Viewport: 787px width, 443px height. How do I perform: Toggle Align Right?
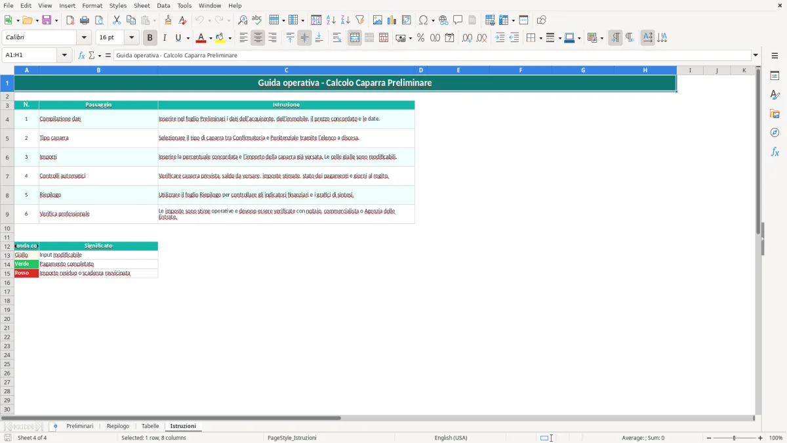click(273, 38)
